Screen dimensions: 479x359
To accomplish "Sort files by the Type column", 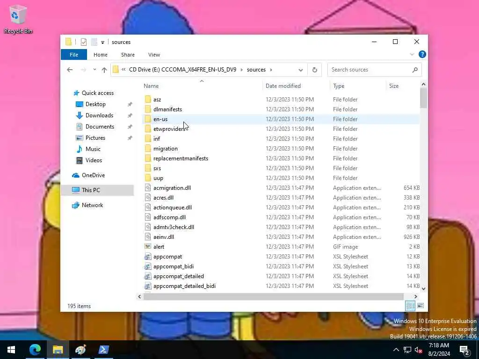I will tap(358, 86).
